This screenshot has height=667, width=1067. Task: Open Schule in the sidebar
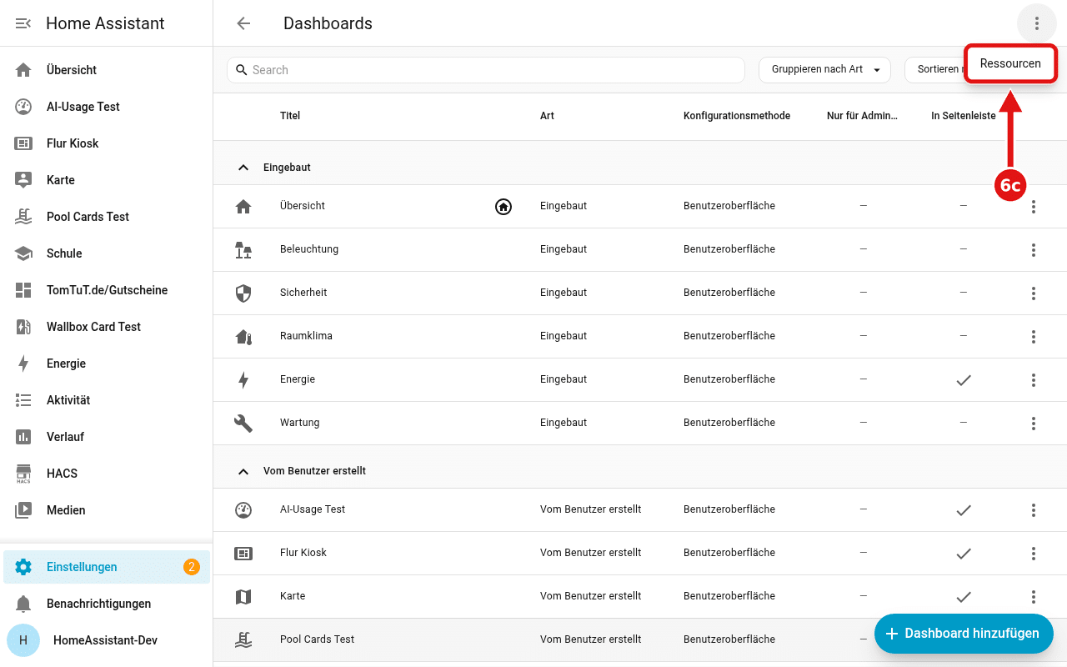107,253
